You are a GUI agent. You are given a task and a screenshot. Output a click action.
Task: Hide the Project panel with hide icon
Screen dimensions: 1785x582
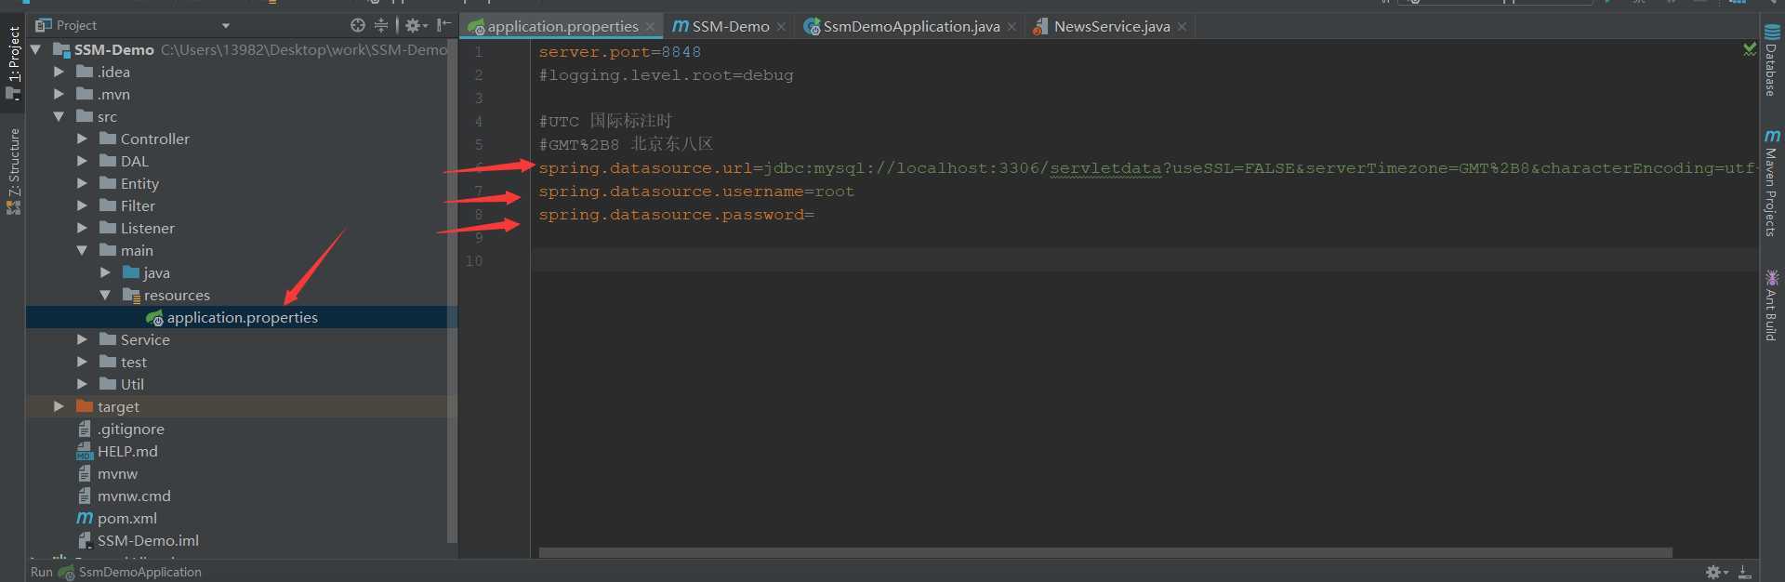pos(444,25)
